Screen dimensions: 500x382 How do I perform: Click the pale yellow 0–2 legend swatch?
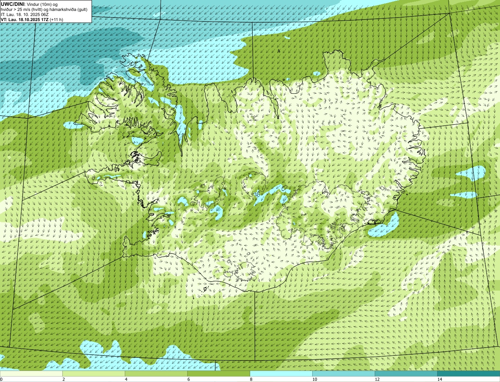click(x=31, y=373)
